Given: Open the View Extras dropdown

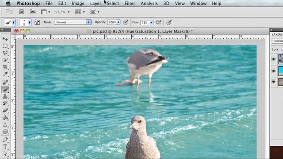Looking at the screenshot, I should [45, 12].
